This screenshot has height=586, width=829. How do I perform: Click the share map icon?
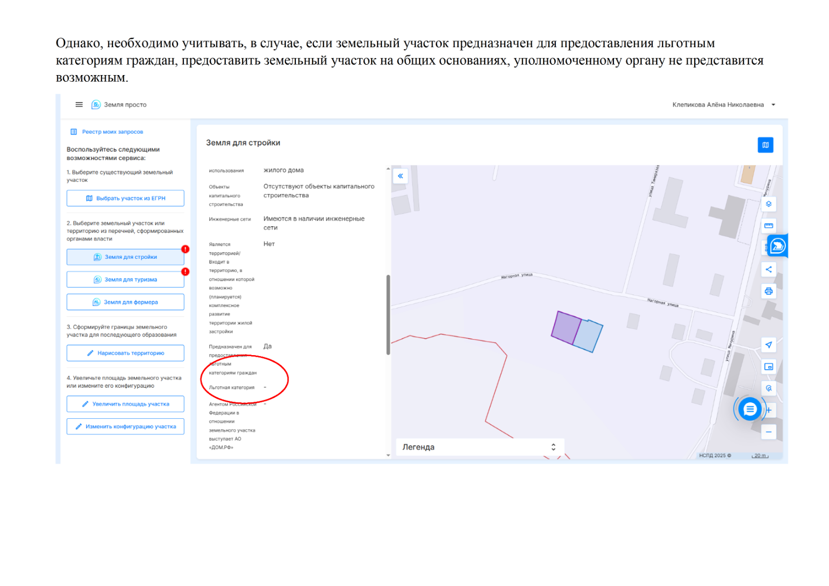[768, 269]
